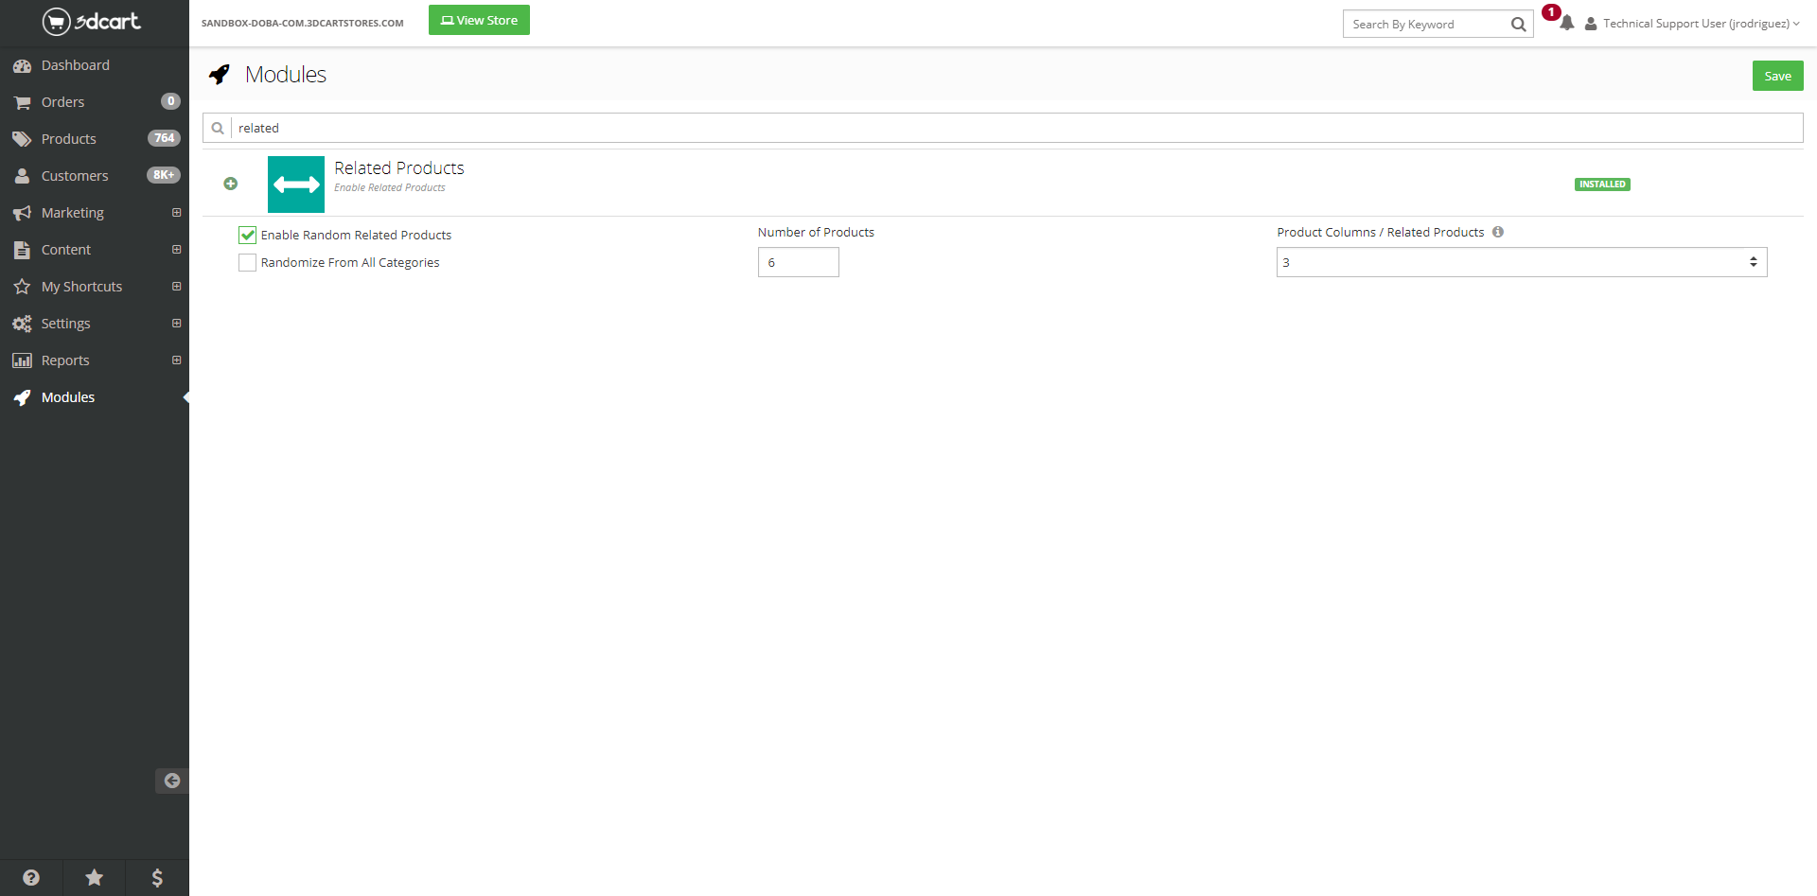1817x896 pixels.
Task: Click the green Save button
Action: tap(1777, 77)
